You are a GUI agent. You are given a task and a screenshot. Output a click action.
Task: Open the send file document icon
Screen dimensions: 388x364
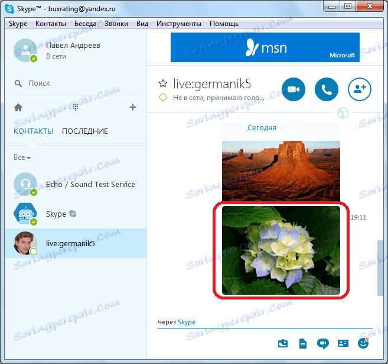point(303,344)
